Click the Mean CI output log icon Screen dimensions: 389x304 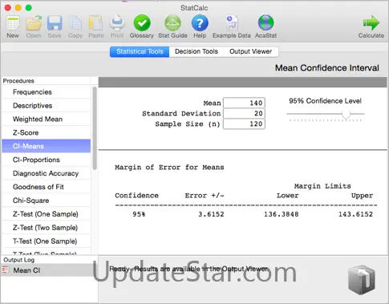click(6, 270)
